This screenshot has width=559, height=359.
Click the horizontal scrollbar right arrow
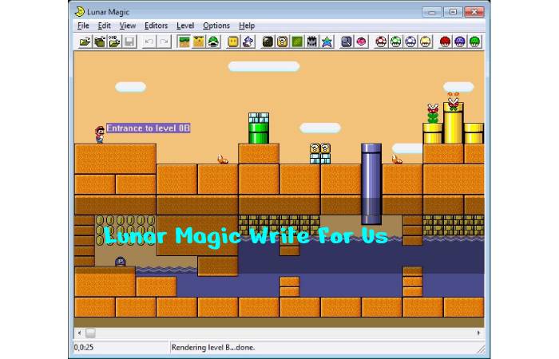click(x=479, y=333)
